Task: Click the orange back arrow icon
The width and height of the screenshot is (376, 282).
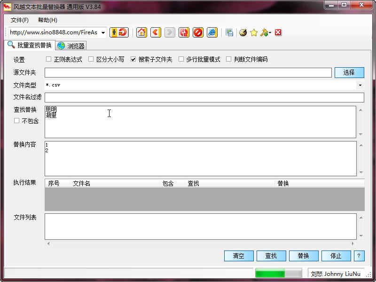Action: click(x=156, y=32)
